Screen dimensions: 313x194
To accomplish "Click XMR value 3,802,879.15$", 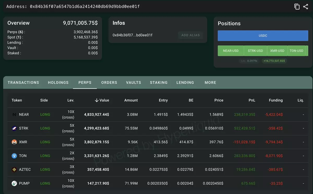I will 97,142.
